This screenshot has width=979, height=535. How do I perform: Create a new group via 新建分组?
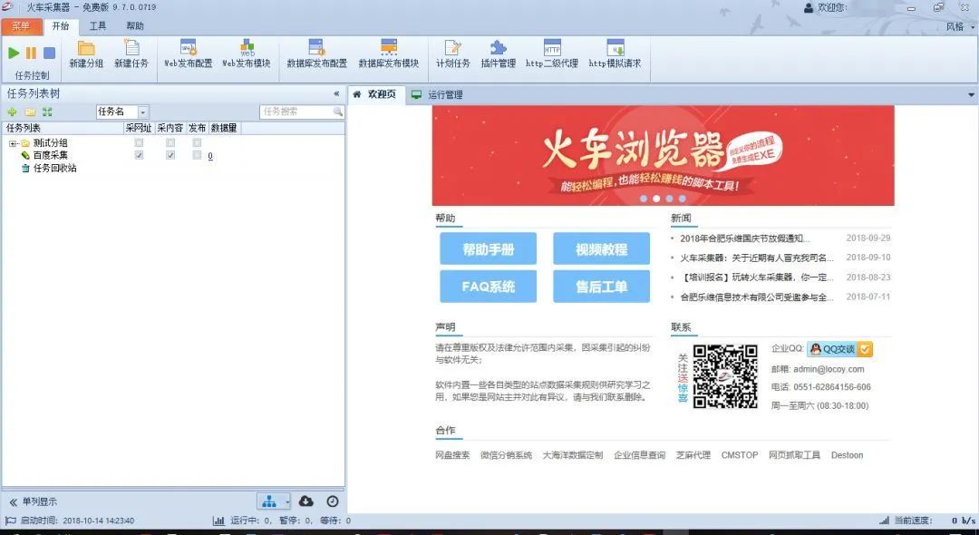[x=86, y=54]
